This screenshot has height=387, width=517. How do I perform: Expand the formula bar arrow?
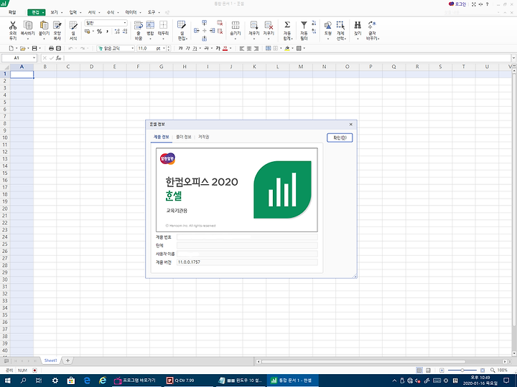pyautogui.click(x=513, y=58)
